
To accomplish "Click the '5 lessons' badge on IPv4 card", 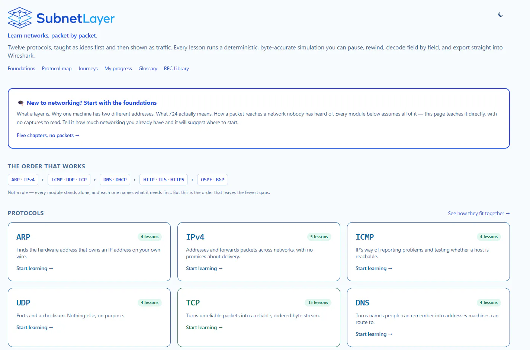I will click(319, 237).
